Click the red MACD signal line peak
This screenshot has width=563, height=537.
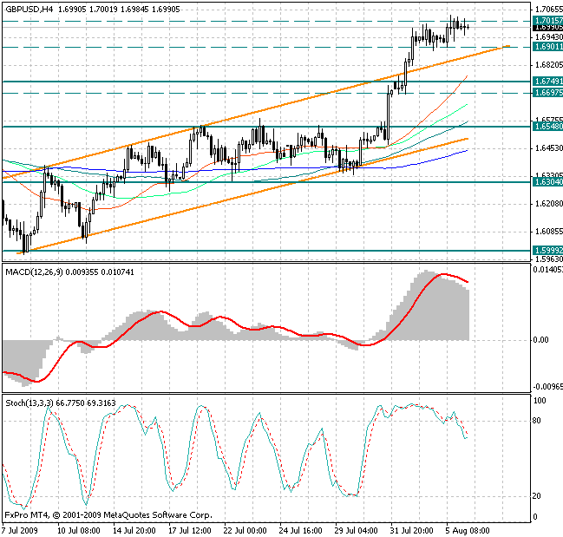(442, 275)
